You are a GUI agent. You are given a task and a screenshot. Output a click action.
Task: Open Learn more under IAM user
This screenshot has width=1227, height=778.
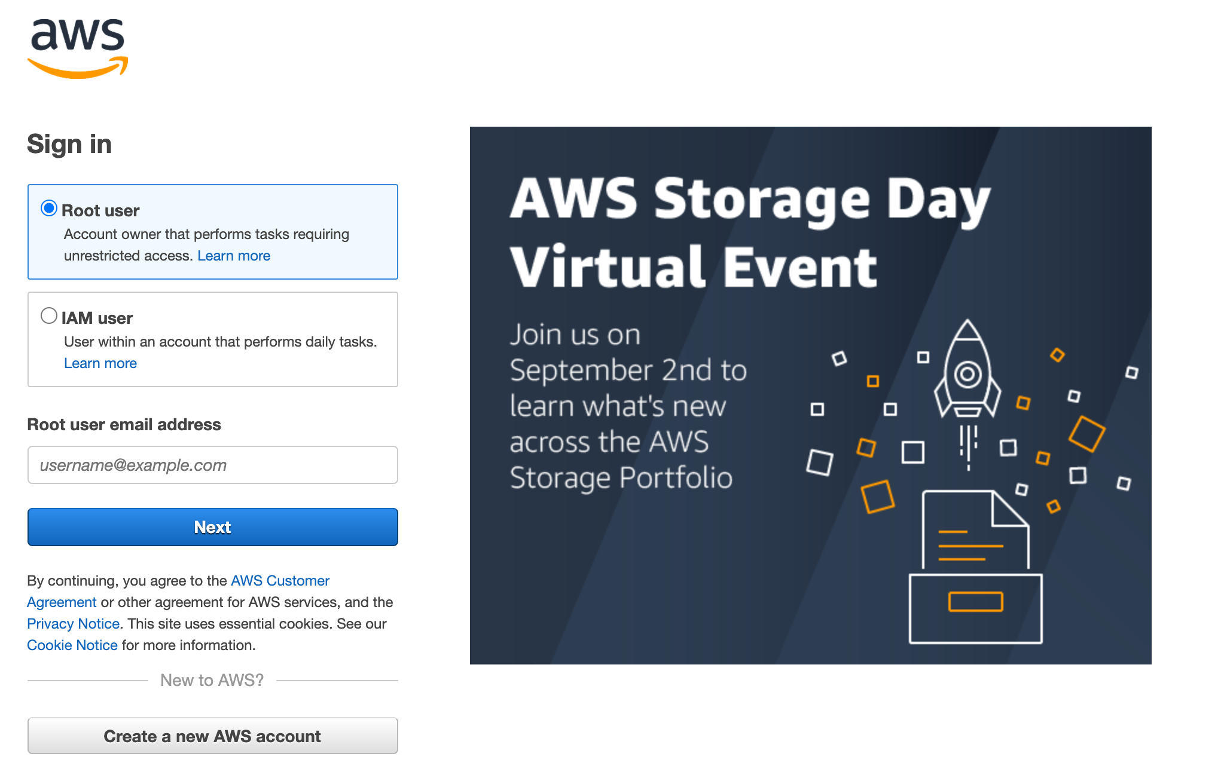100,363
